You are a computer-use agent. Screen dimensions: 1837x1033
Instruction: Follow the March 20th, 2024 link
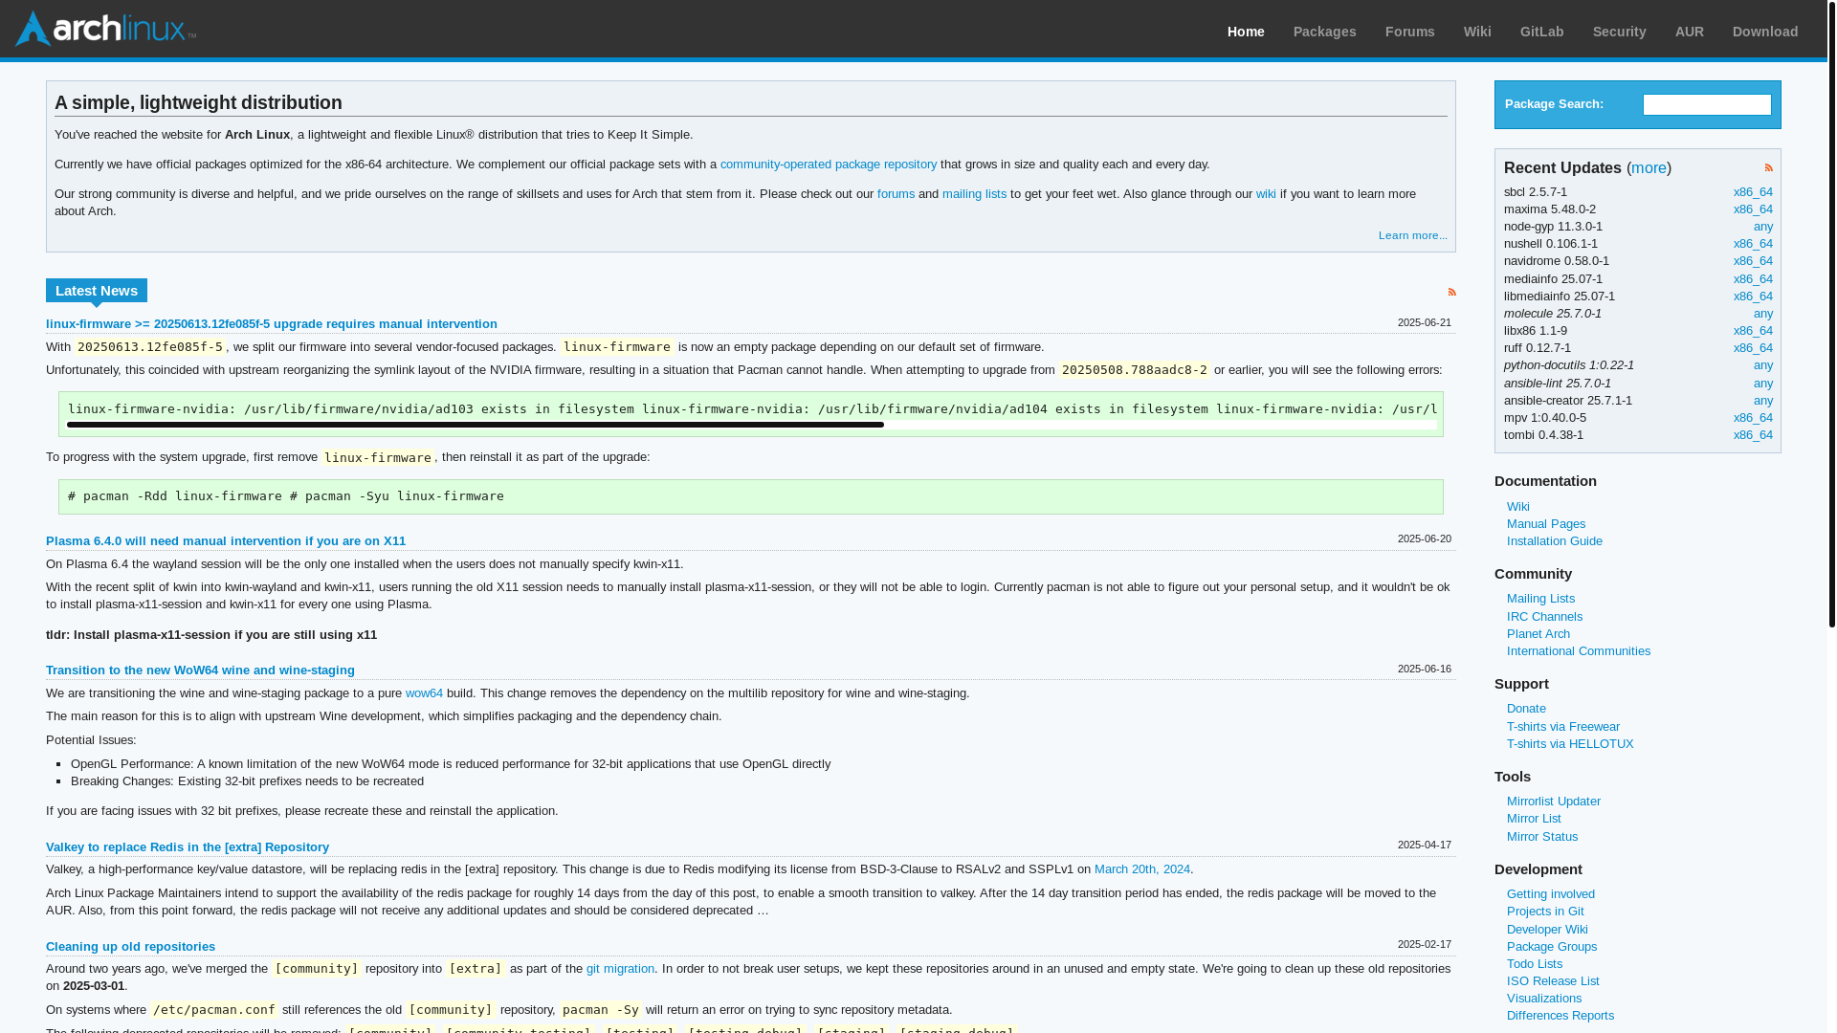(x=1142, y=869)
